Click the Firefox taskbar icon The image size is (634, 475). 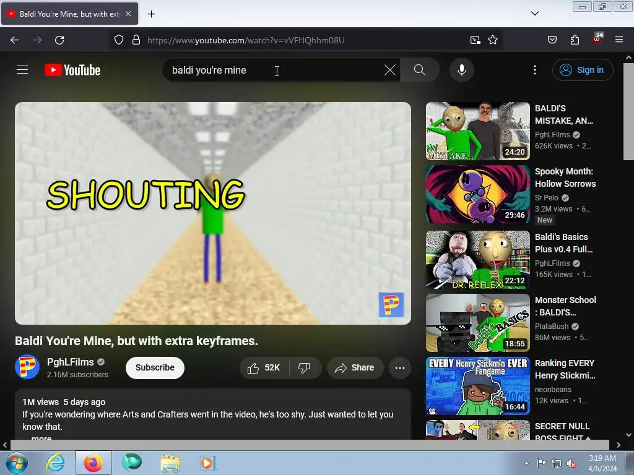[x=93, y=463]
